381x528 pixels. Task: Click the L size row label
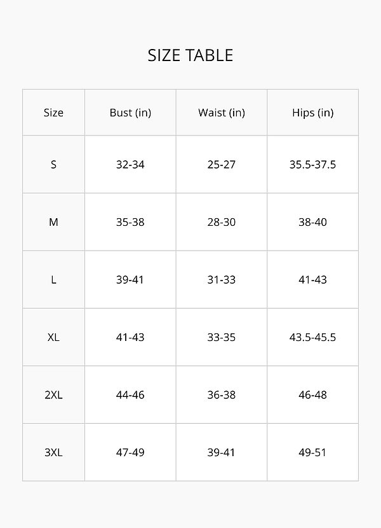[53, 280]
